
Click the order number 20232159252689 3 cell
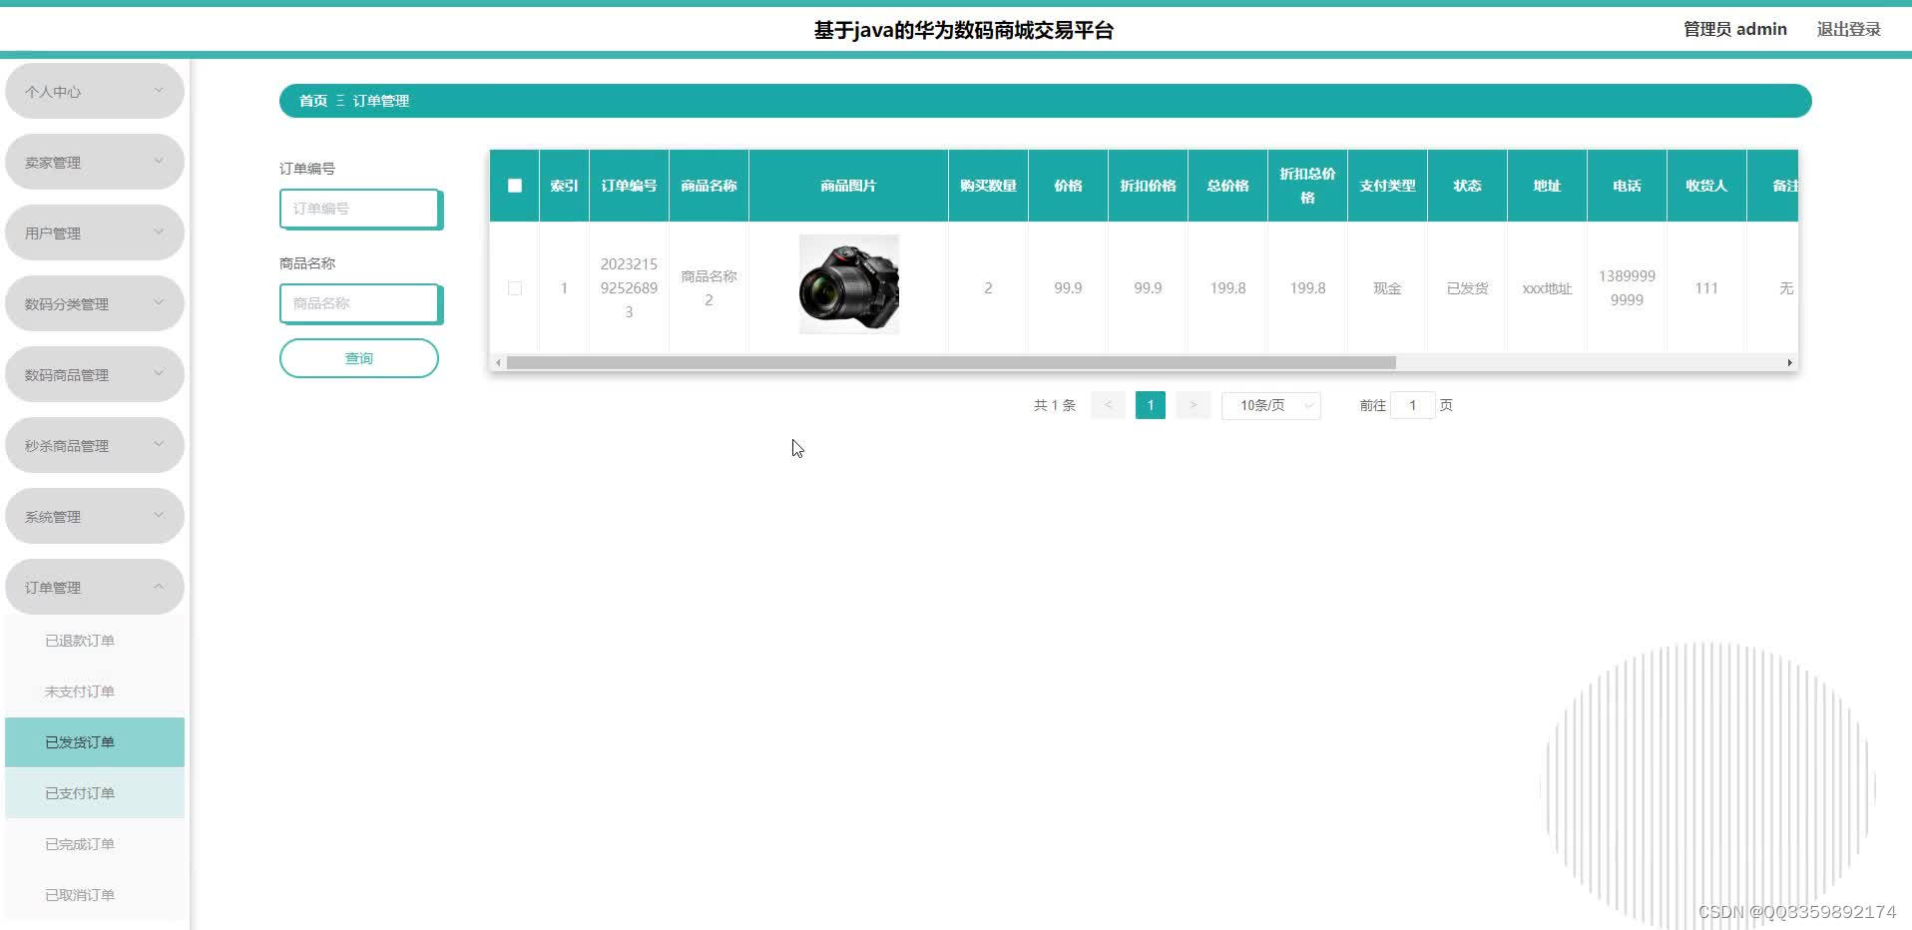pyautogui.click(x=629, y=288)
